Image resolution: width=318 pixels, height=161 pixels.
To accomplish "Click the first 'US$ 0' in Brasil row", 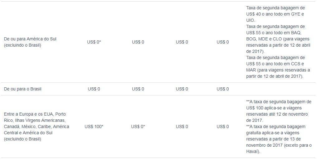I will click(94, 89).
